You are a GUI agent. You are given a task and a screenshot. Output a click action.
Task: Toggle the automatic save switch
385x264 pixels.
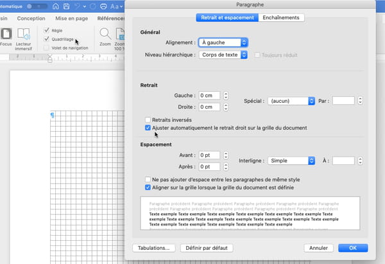(x=31, y=6)
